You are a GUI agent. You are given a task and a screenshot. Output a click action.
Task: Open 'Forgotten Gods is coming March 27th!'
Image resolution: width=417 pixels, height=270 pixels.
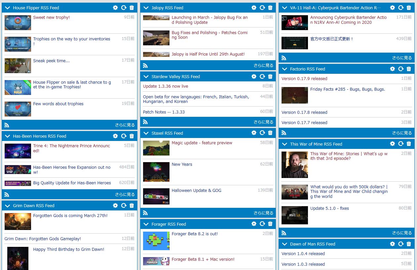70,216
